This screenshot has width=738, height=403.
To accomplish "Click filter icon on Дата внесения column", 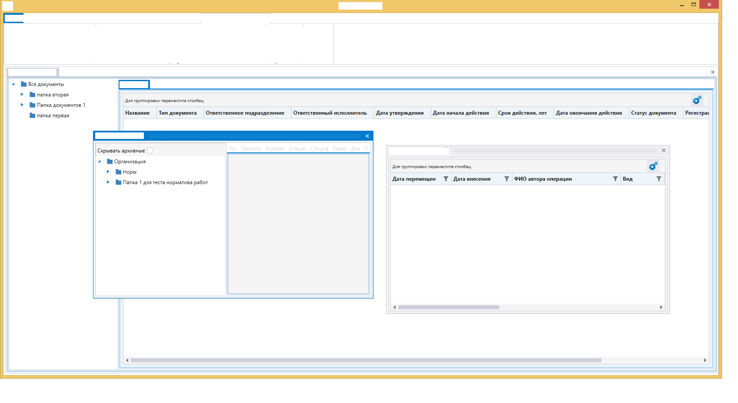I will coord(506,179).
